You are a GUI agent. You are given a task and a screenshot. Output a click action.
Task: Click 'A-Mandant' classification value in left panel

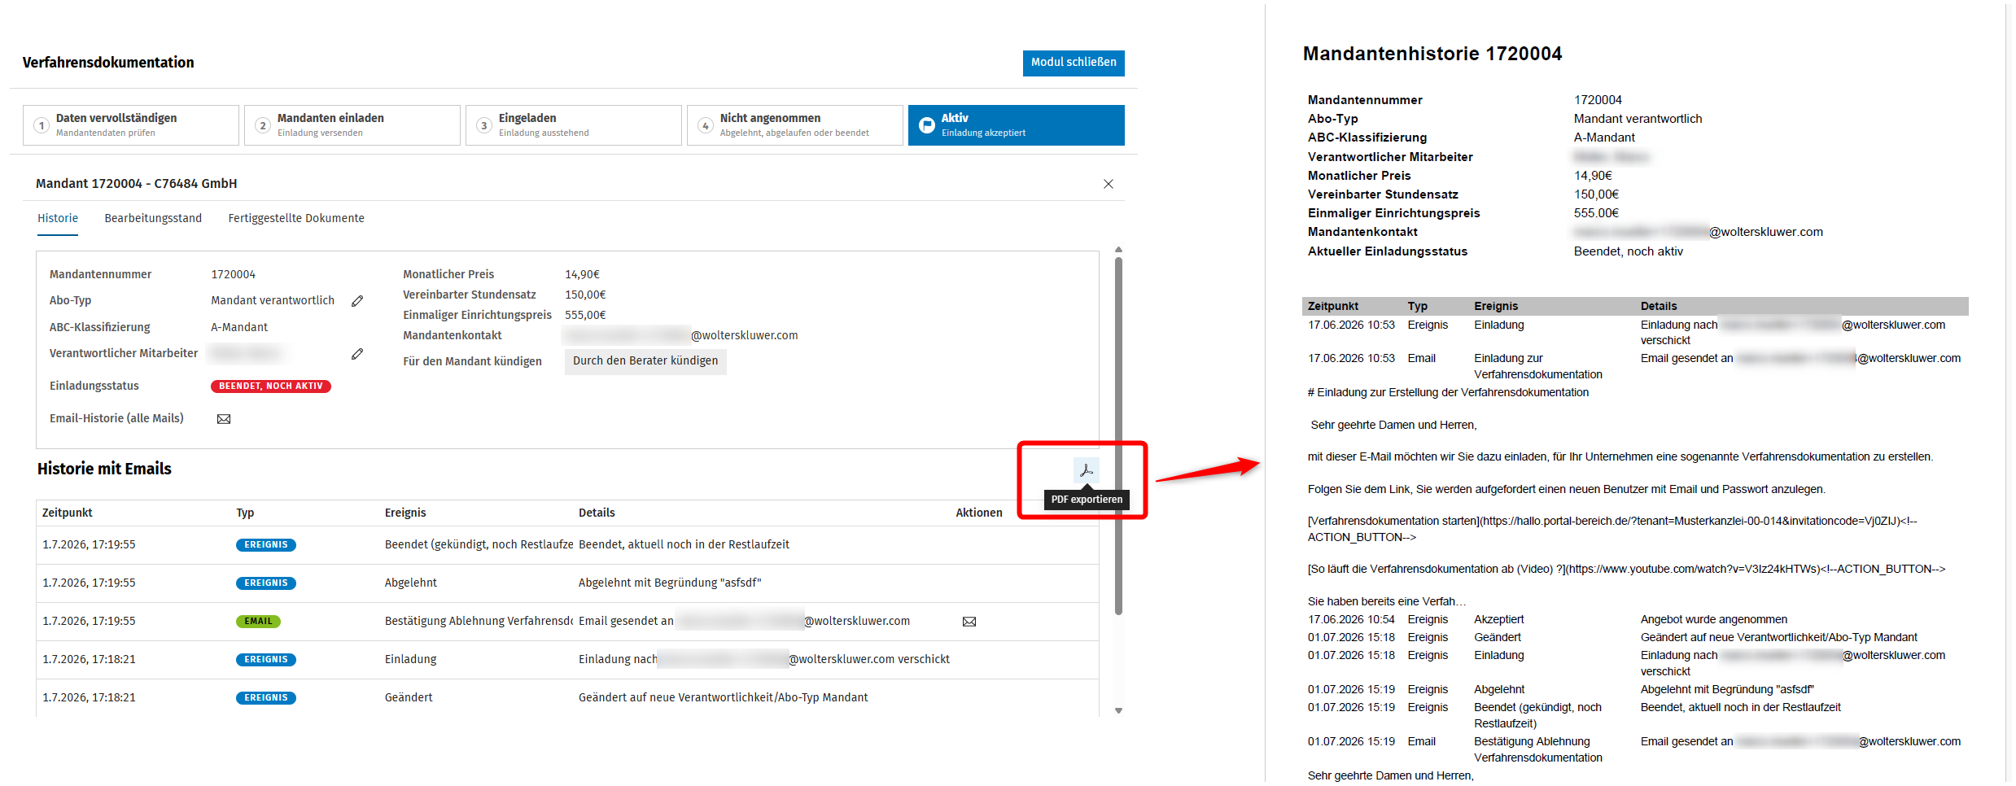point(239,327)
